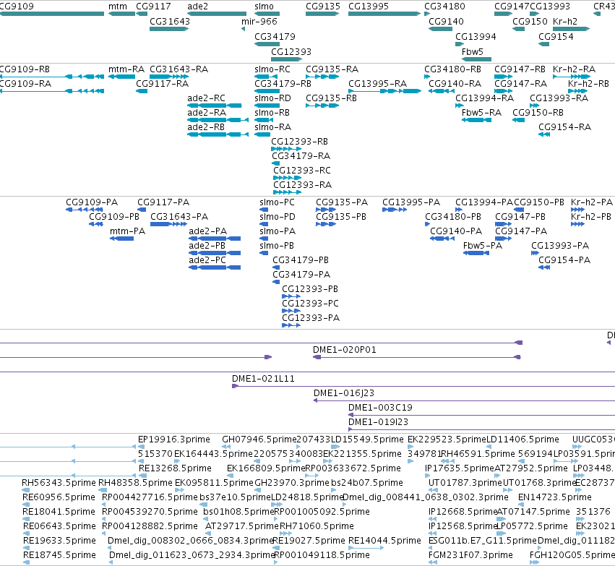Select protein slmo-PC

click(264, 210)
